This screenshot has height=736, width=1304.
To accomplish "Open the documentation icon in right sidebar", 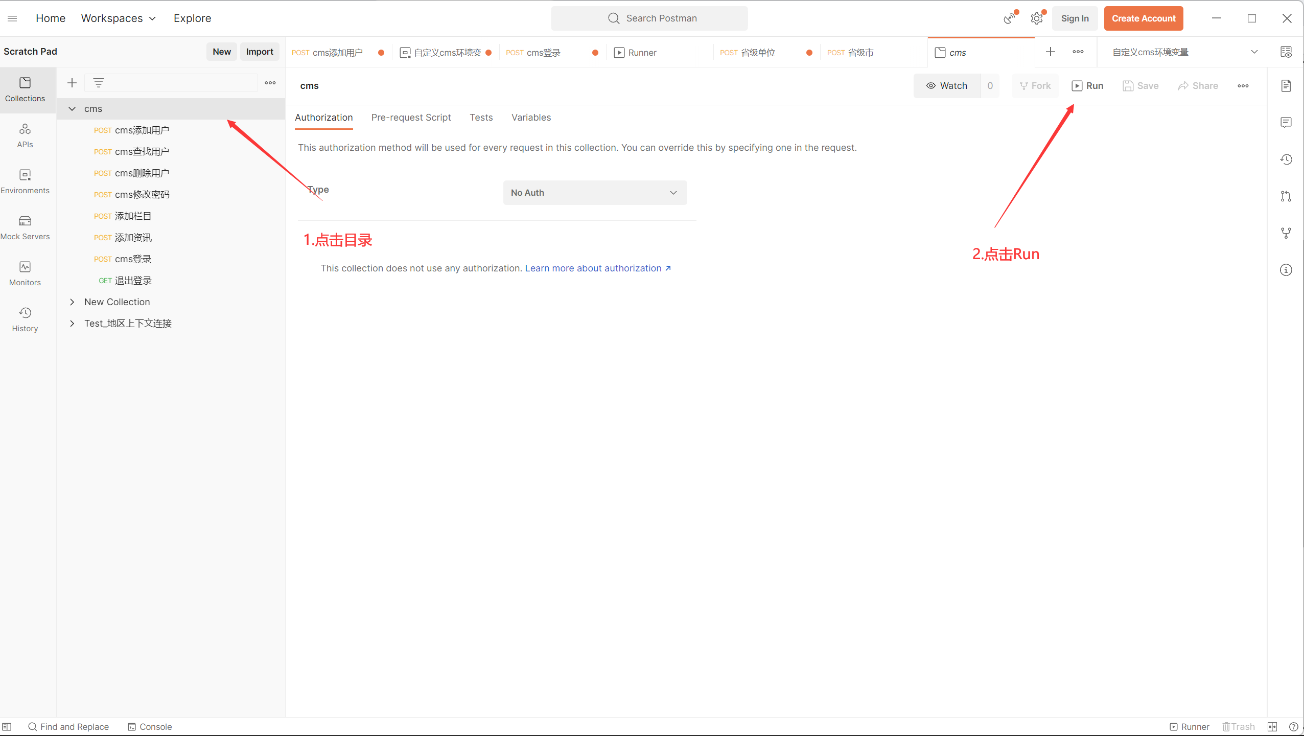I will pos(1286,85).
